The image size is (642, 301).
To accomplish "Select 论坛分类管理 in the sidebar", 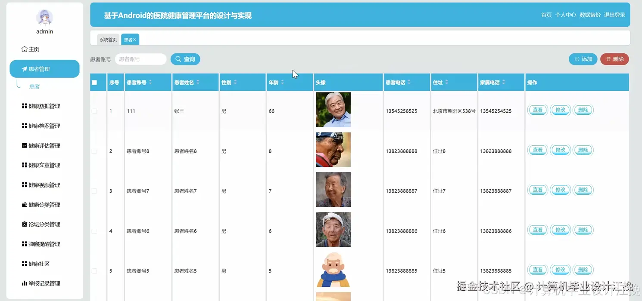I will 44,224.
